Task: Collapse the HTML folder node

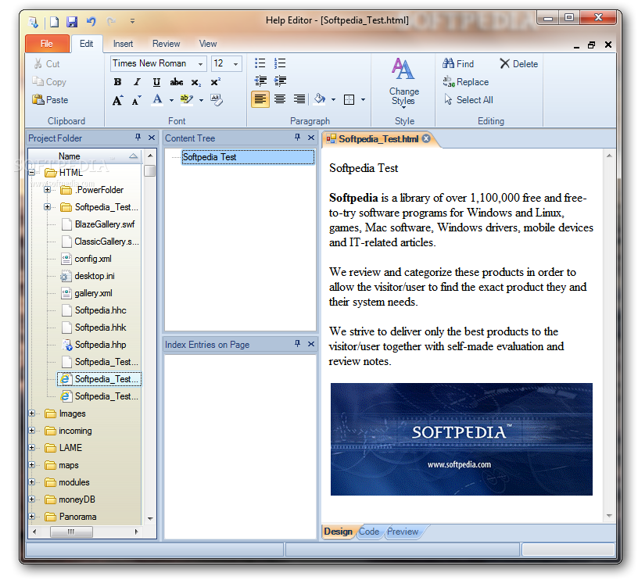Action: (32, 173)
